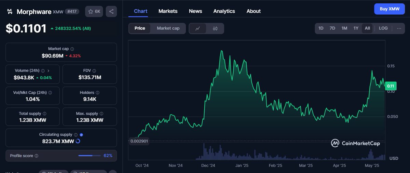
Task: Open the News tab
Action: 195,11
